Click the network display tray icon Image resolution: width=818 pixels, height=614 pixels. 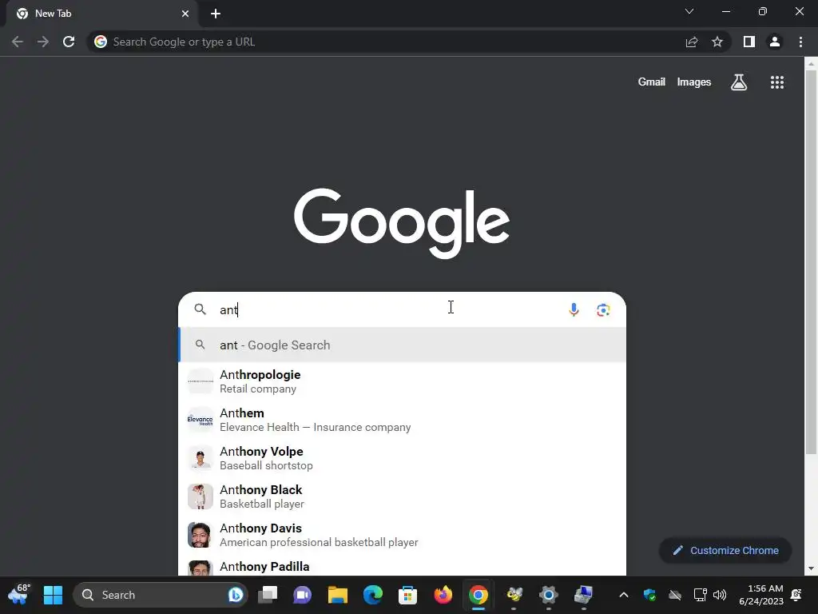coord(700,595)
